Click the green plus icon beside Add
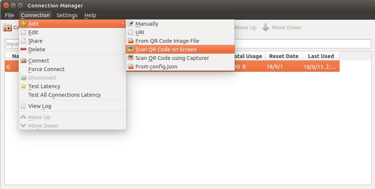The width and height of the screenshot is (375, 189). click(x=23, y=24)
